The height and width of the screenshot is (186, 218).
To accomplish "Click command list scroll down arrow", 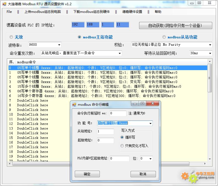I will [210, 159].
